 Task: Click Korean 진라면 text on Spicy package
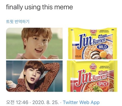click(x=102, y=73)
